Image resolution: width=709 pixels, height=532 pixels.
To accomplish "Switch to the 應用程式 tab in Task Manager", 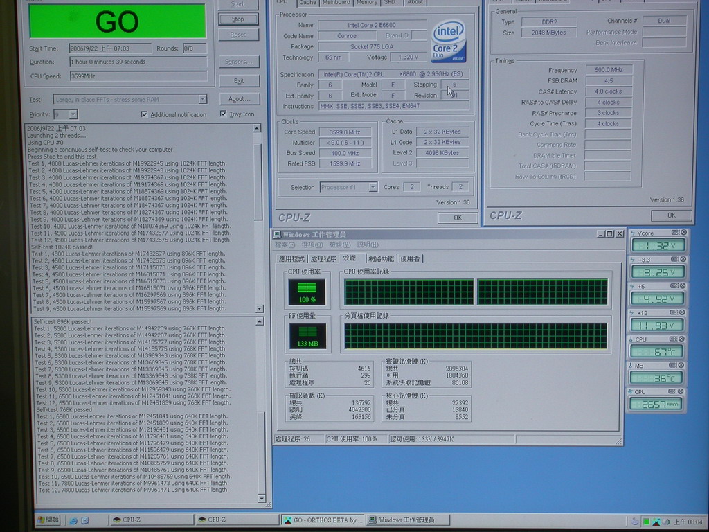I will point(291,259).
